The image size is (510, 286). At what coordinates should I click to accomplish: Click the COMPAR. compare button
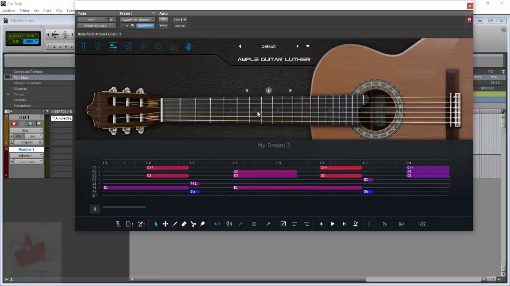(145, 26)
